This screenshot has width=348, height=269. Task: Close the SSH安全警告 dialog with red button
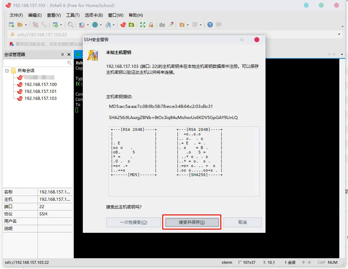coord(257,40)
